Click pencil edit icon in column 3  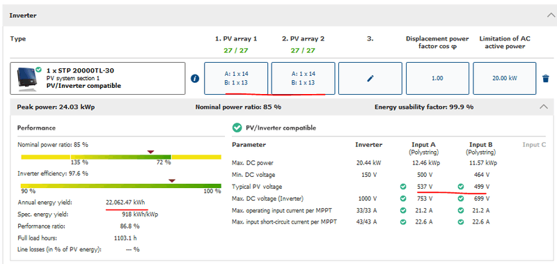pos(370,79)
